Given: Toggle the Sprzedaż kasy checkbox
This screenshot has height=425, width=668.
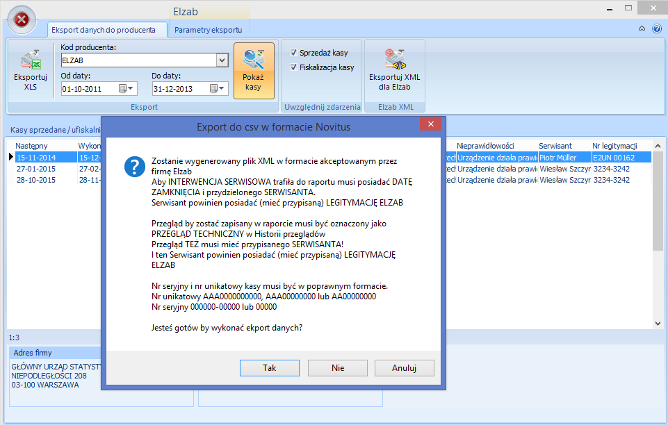Looking at the screenshot, I should (293, 52).
